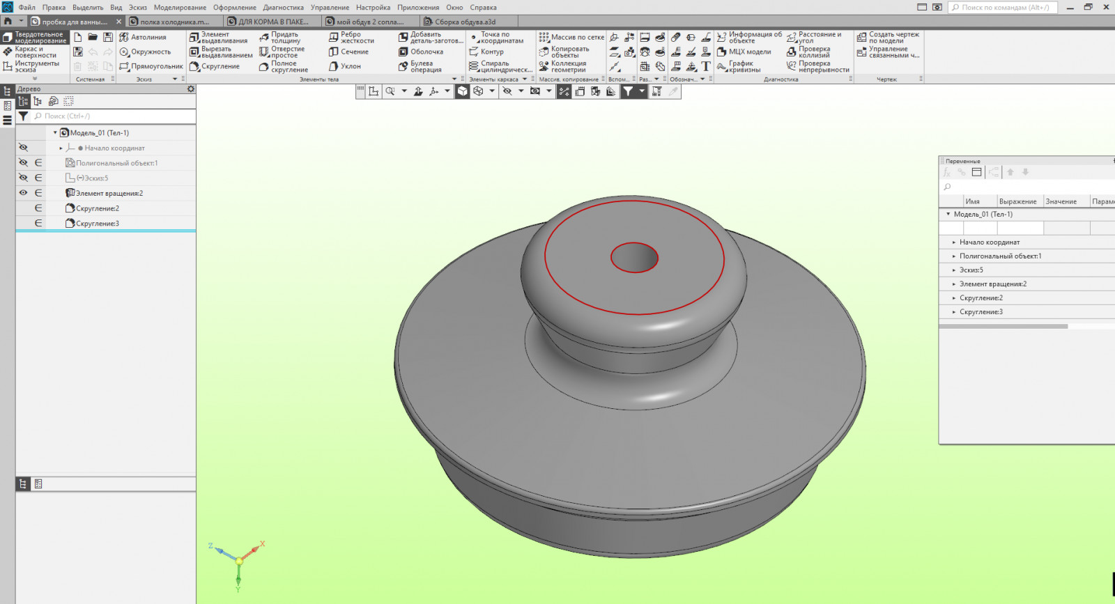Switch to полка холодника document tab
Viewport: 1115px width, 604px height.
[x=174, y=22]
